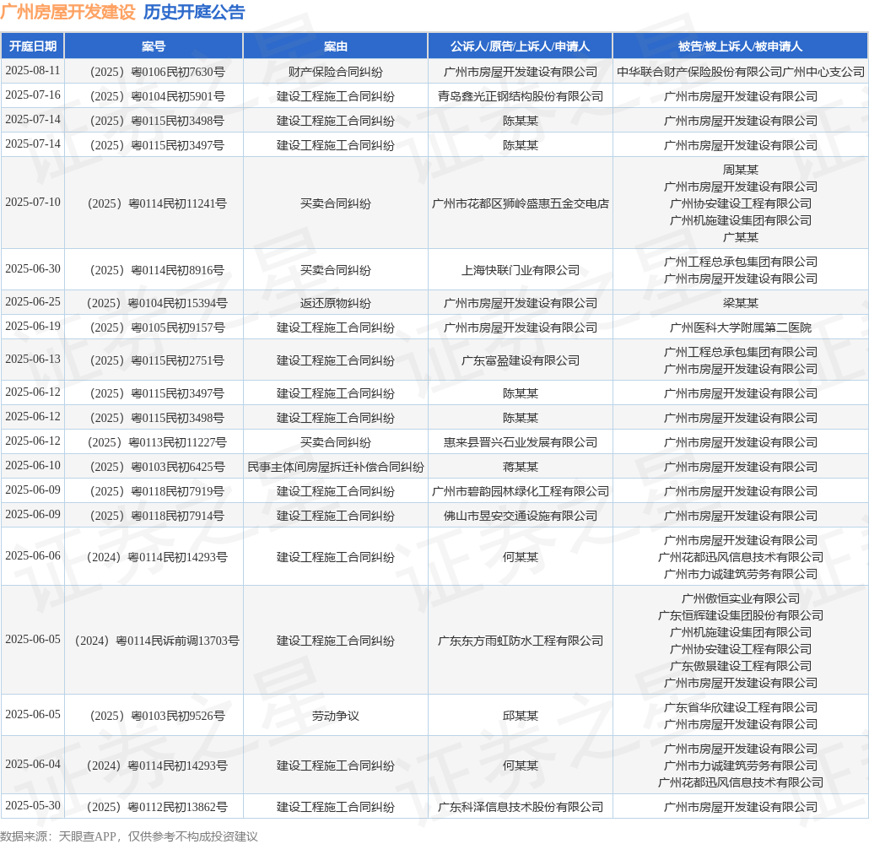The height and width of the screenshot is (844, 869).
Task: Click defendant 广某某
Action: point(741,237)
